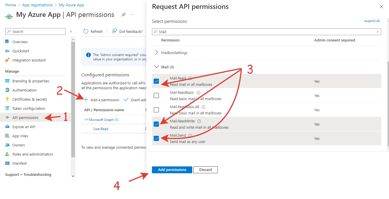The width and height of the screenshot is (389, 199).
Task: Click the Admin consent required column header
Action: point(335,40)
